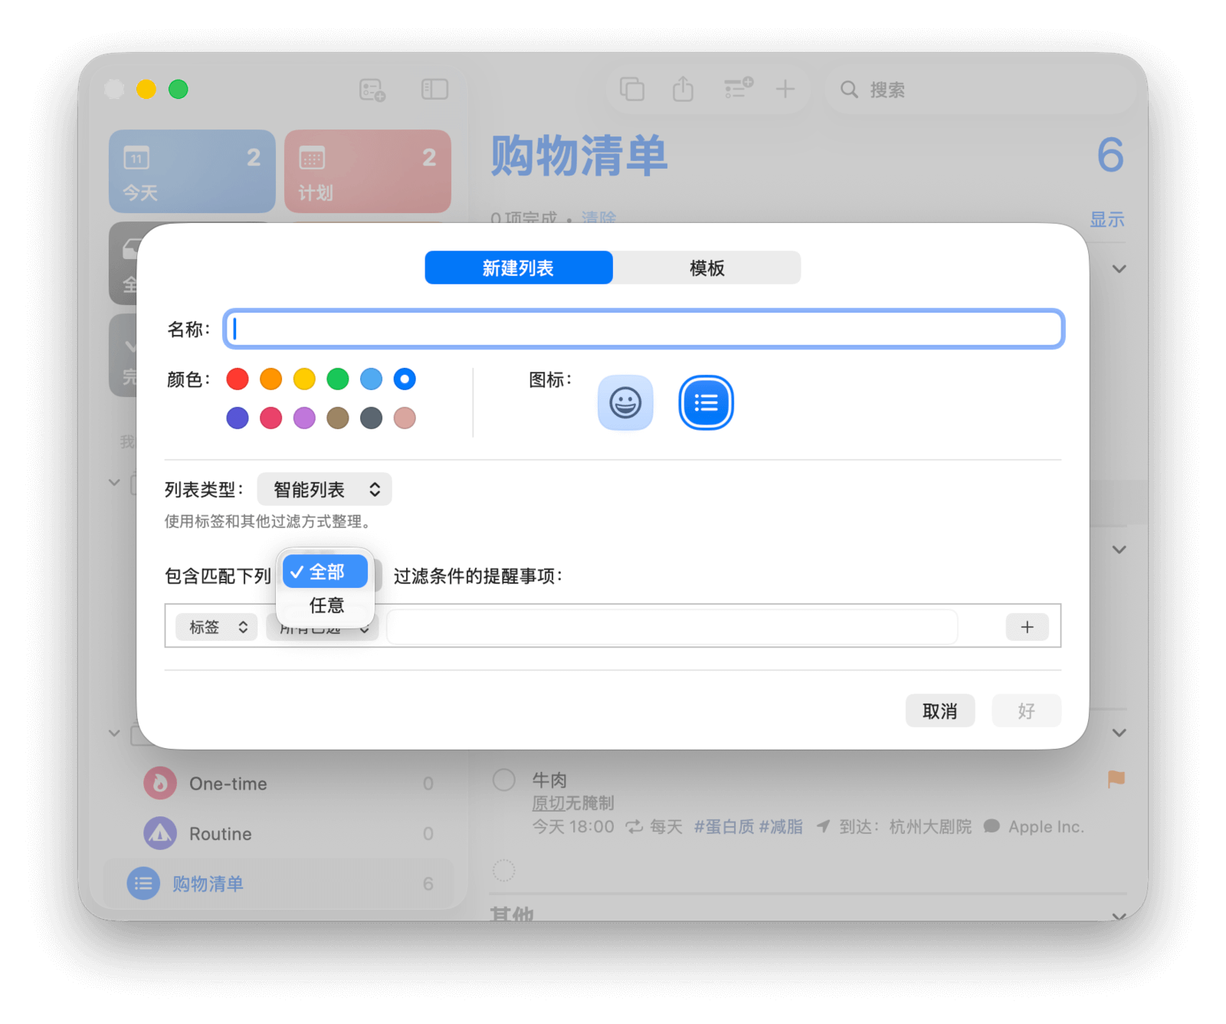This screenshot has height=1024, width=1226.
Task: Select the list bullet icon option
Action: [x=705, y=402]
